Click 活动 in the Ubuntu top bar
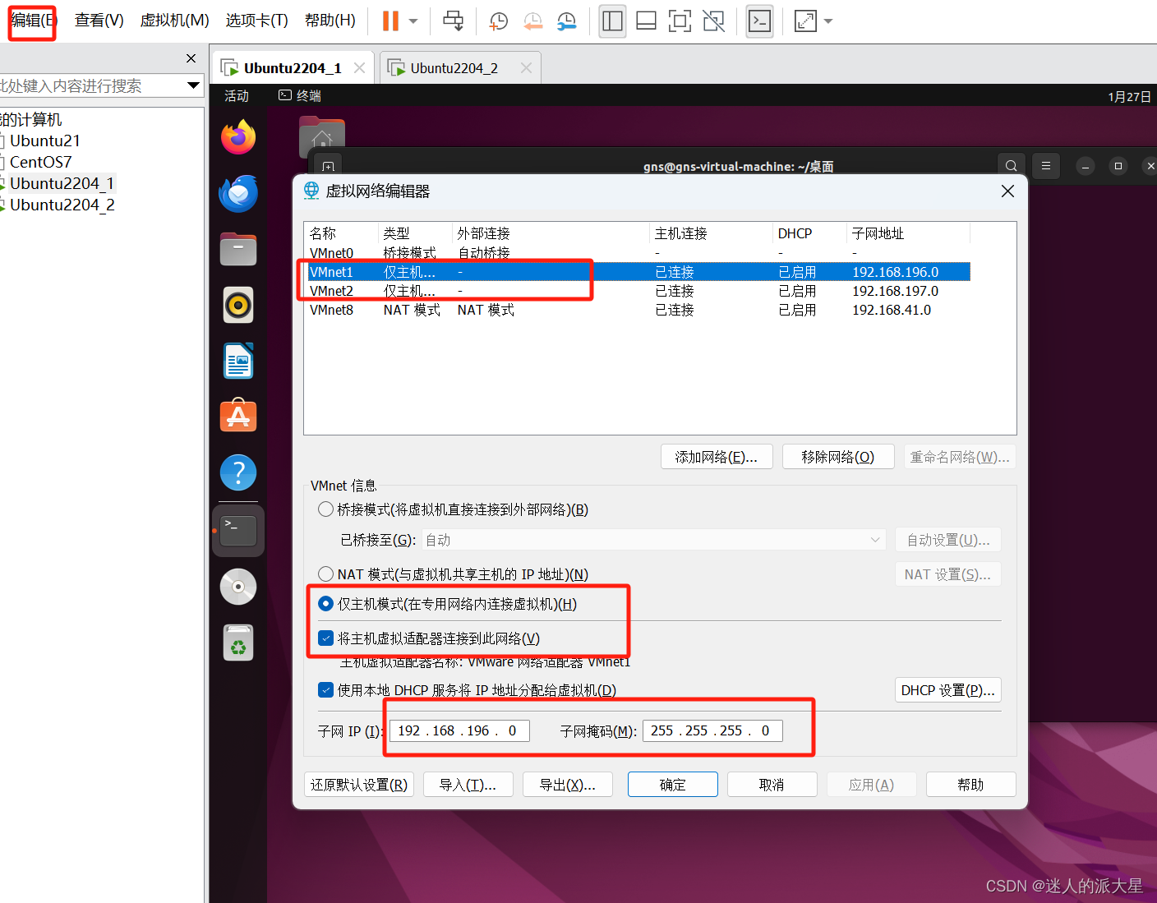 tap(237, 96)
